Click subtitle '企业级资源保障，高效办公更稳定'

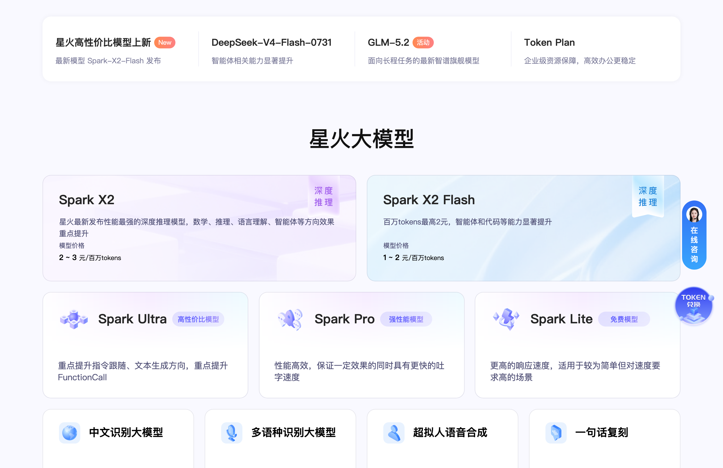pyautogui.click(x=580, y=61)
